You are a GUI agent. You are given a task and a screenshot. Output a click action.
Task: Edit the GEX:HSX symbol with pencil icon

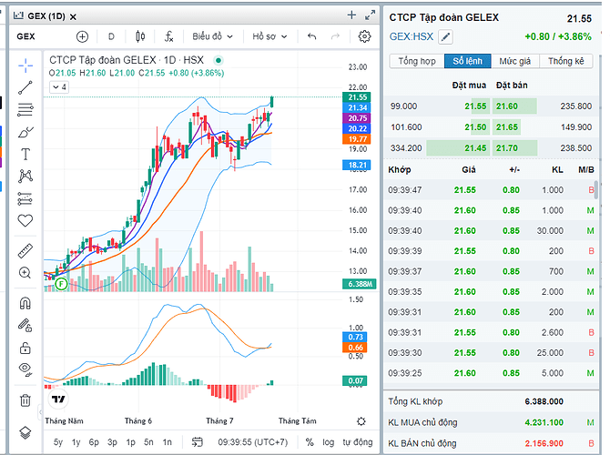point(445,37)
